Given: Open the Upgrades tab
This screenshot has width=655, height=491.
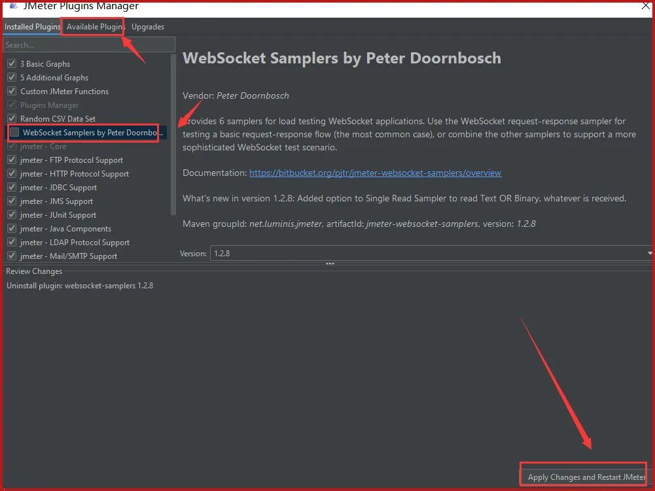Looking at the screenshot, I should 148,27.
